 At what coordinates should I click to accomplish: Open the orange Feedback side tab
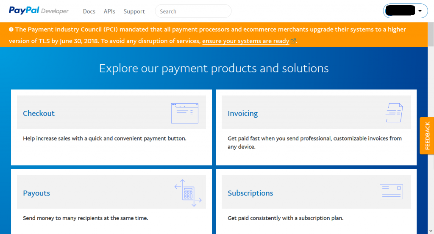pos(427,136)
